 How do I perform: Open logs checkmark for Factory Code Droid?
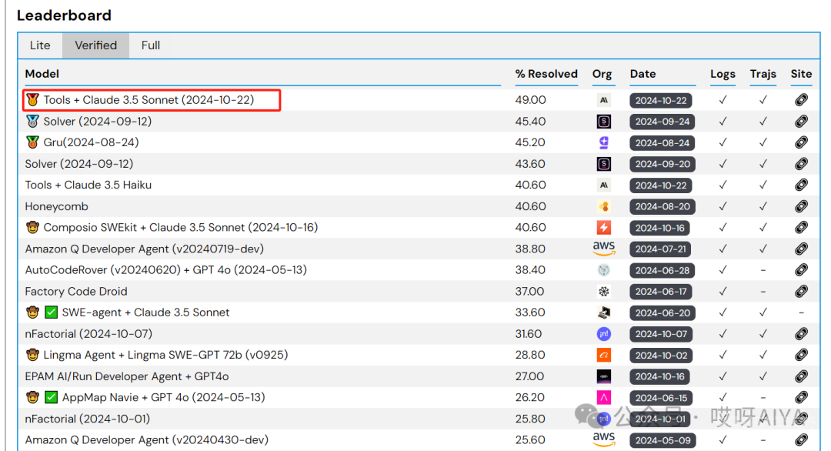pyautogui.click(x=723, y=292)
